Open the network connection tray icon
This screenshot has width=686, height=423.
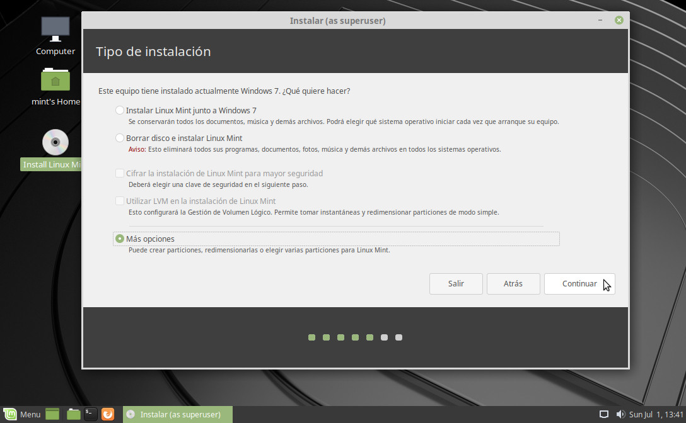click(603, 414)
